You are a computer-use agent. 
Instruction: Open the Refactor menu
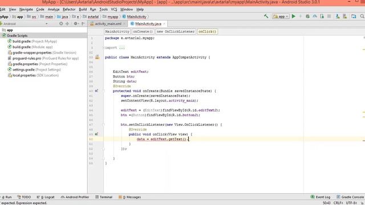(x=69, y=9)
